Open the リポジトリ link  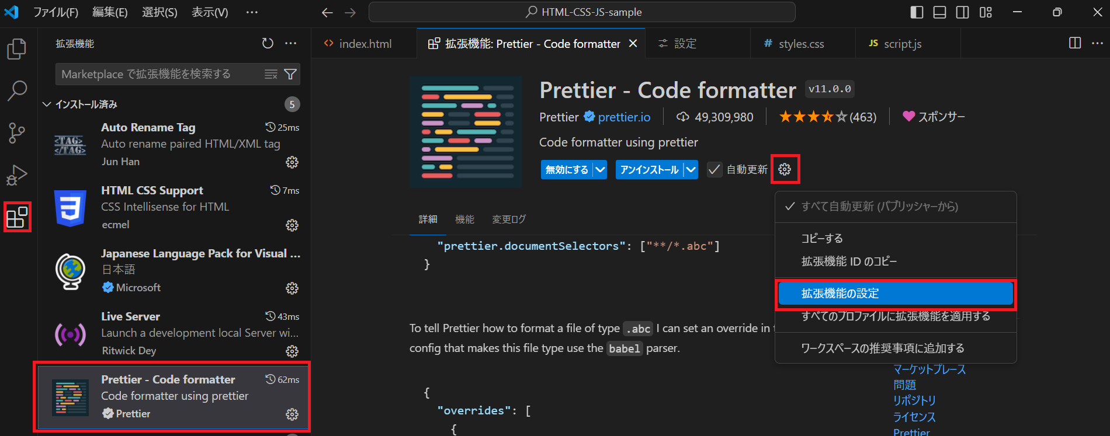914,400
